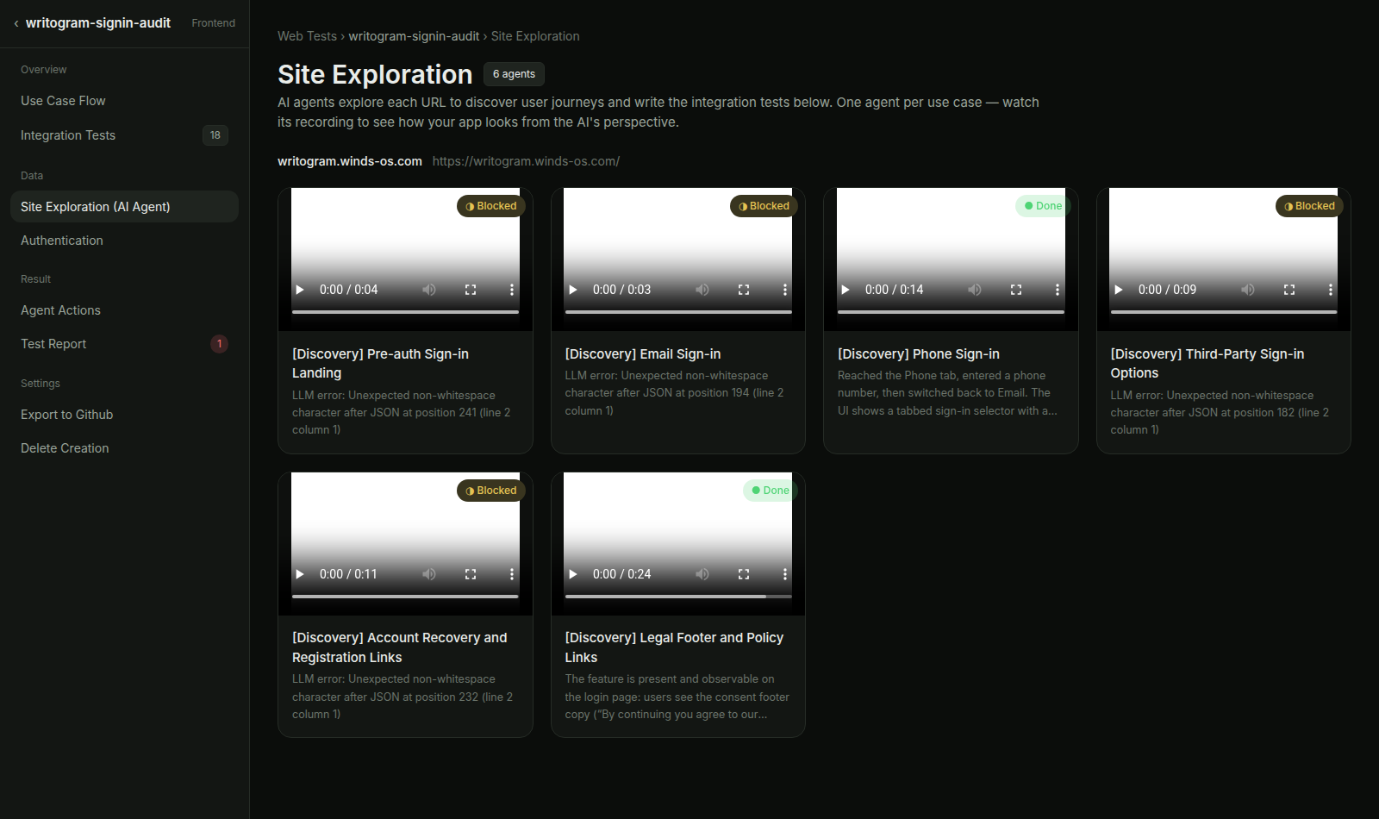Image resolution: width=1379 pixels, height=819 pixels.
Task: Open more options on Third-Party Sign-in video
Action: [x=1331, y=290]
